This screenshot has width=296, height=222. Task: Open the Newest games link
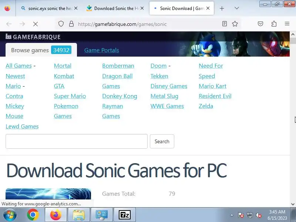pyautogui.click(x=15, y=76)
